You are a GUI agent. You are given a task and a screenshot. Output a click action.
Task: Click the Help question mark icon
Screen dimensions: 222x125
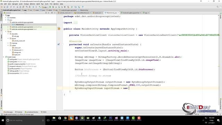click(x=83, y=7)
